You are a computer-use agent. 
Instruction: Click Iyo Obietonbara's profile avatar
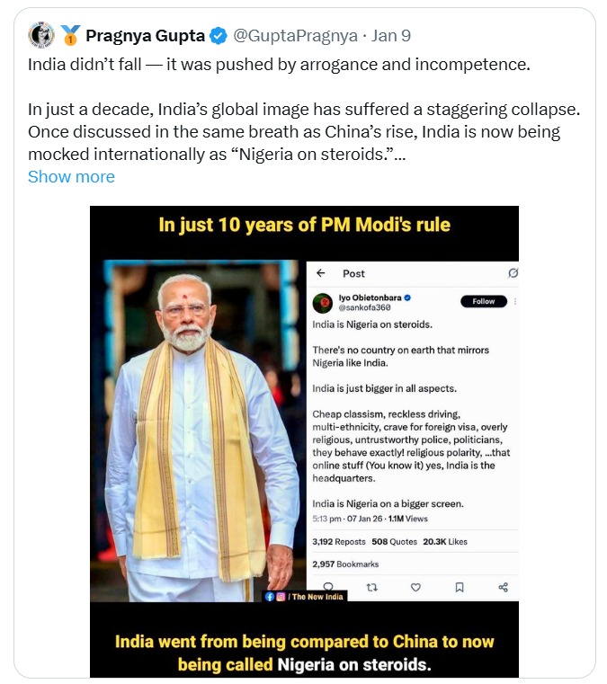[322, 302]
